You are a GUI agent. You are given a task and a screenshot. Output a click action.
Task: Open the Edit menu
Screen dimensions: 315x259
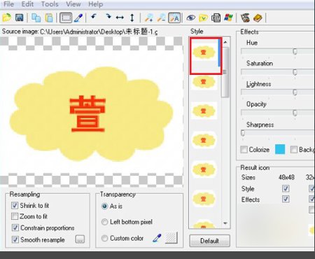(x=27, y=4)
